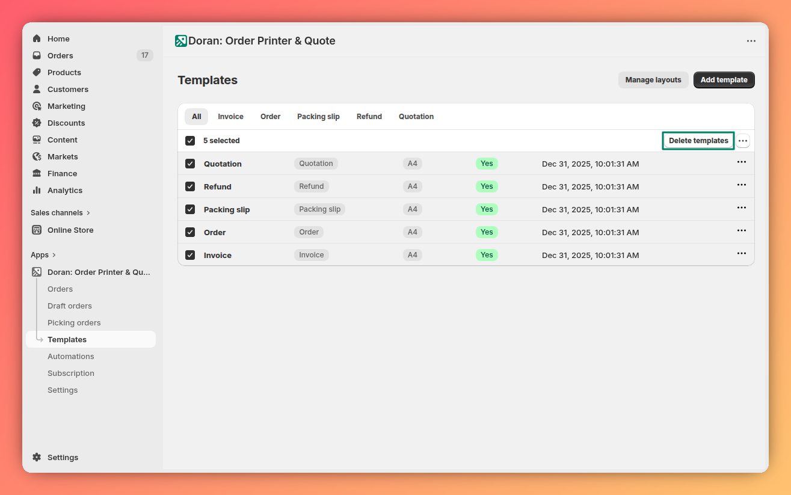The image size is (791, 495).
Task: Open Orders sub-item under Doran app
Action: coord(60,289)
